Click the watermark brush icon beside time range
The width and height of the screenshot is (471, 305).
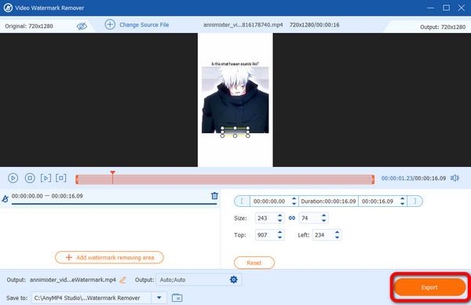pyautogui.click(x=5, y=198)
